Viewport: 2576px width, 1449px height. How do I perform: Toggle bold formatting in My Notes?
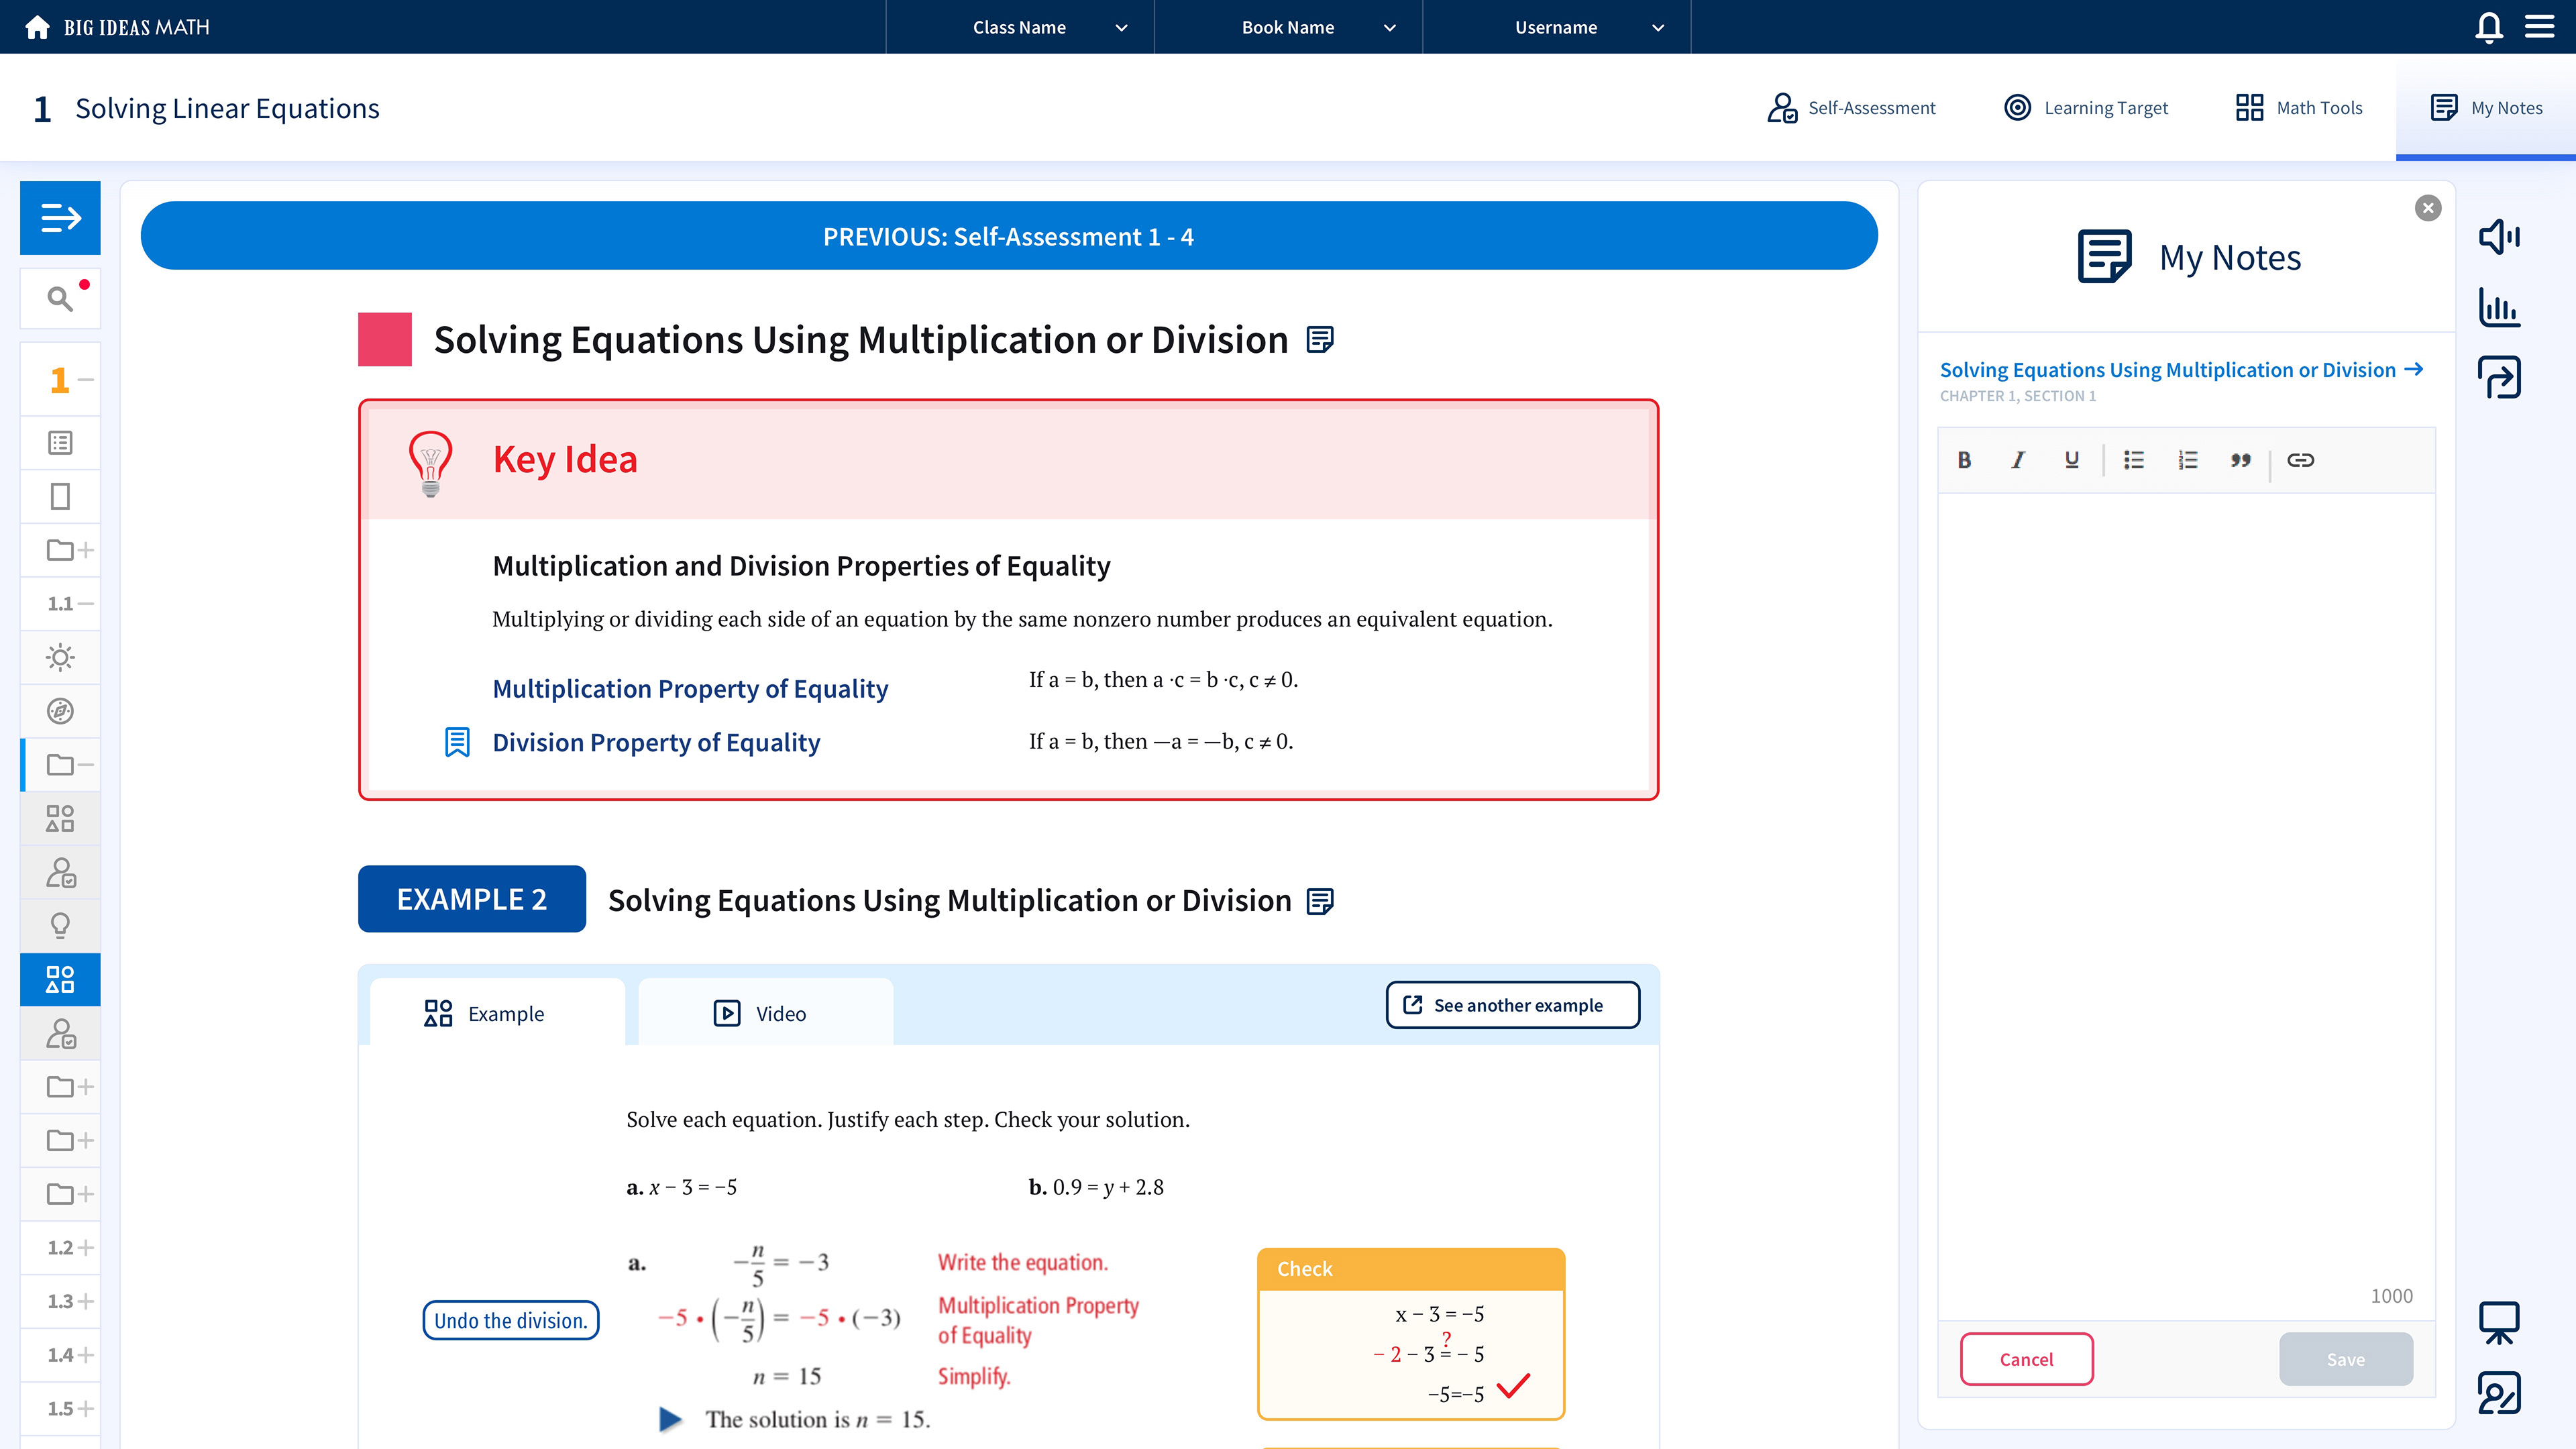pyautogui.click(x=1964, y=460)
